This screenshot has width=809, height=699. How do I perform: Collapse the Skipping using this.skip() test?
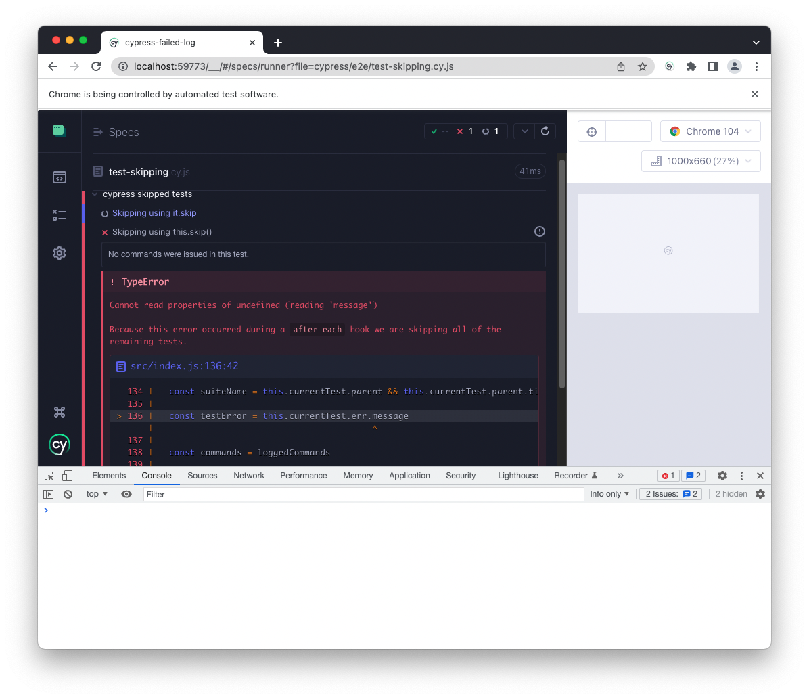point(162,232)
